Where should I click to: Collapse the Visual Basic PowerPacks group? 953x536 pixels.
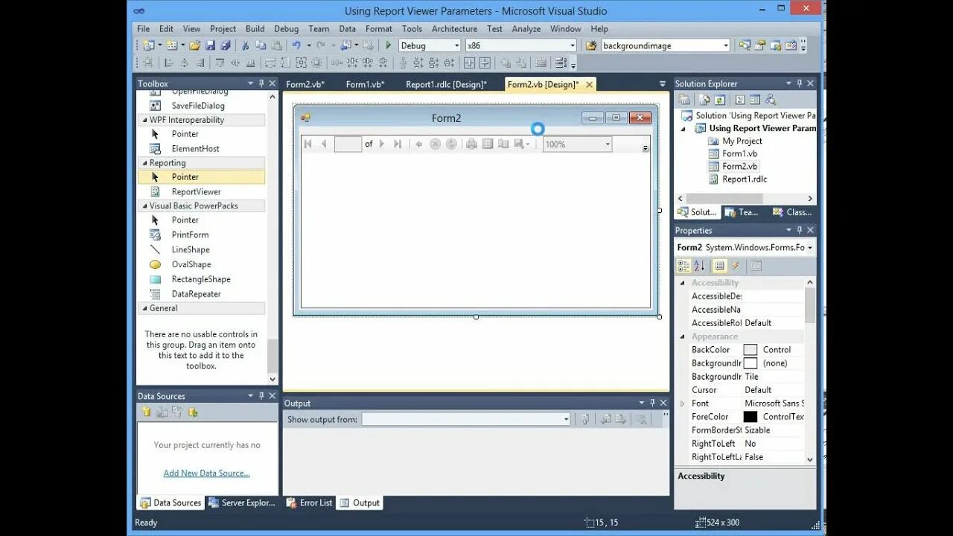[x=144, y=205]
